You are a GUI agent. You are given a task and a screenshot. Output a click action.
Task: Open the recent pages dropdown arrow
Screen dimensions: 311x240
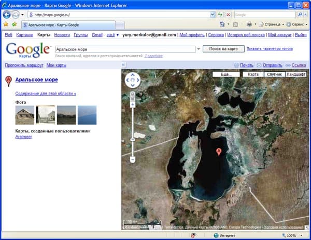coord(22,15)
